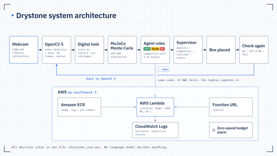Click 'container image, 2048 MB, 60 s' text
Screen dimensions: 277x156
point(155,110)
